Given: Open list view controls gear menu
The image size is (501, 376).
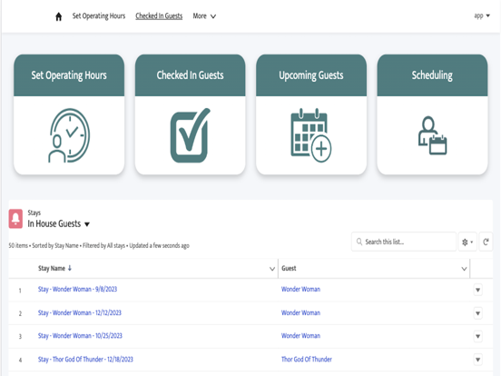Looking at the screenshot, I should click(x=467, y=242).
